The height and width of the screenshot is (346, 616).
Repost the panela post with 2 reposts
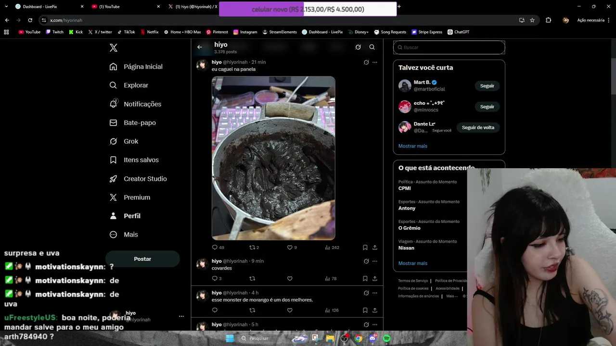click(x=254, y=247)
